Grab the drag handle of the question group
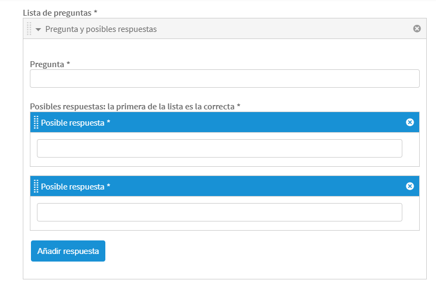The height and width of the screenshot is (287, 436). coord(29,29)
